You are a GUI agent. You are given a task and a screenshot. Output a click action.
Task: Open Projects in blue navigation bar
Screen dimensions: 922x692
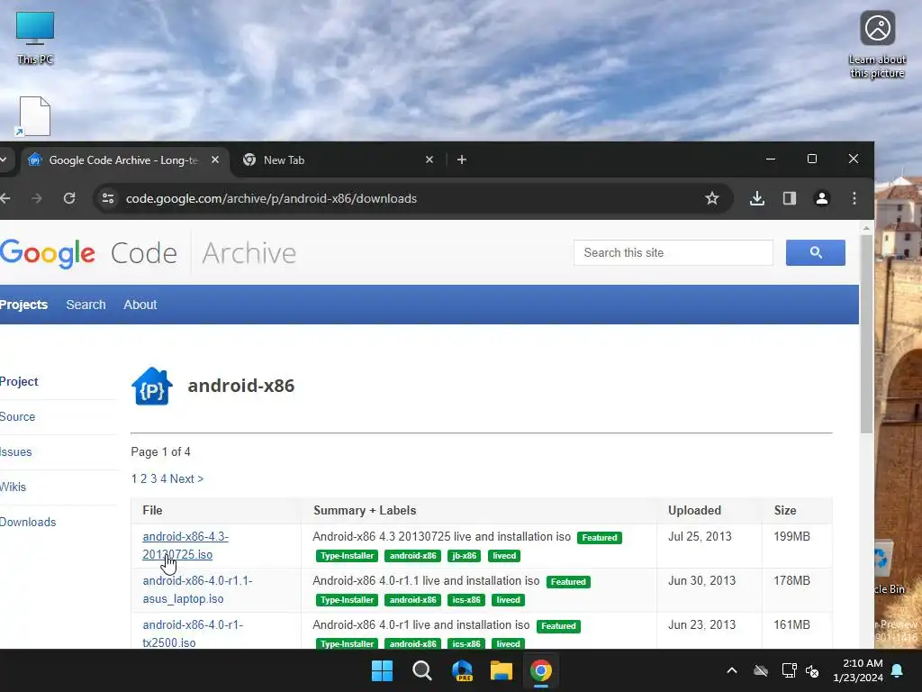click(23, 305)
